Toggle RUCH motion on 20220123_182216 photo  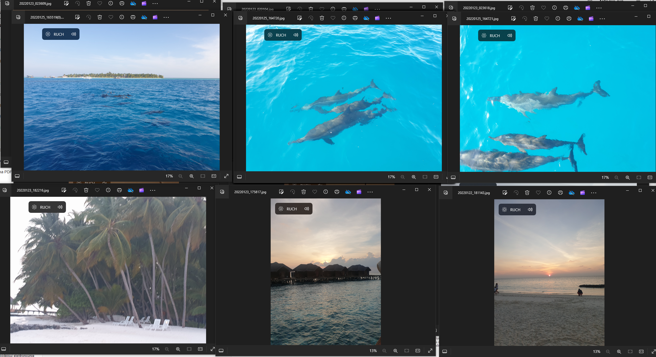(x=41, y=207)
